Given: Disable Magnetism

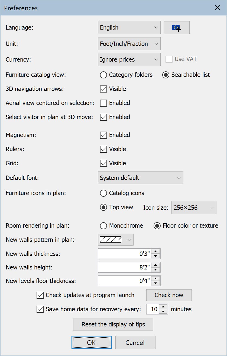Looking at the screenshot, I should [x=103, y=135].
